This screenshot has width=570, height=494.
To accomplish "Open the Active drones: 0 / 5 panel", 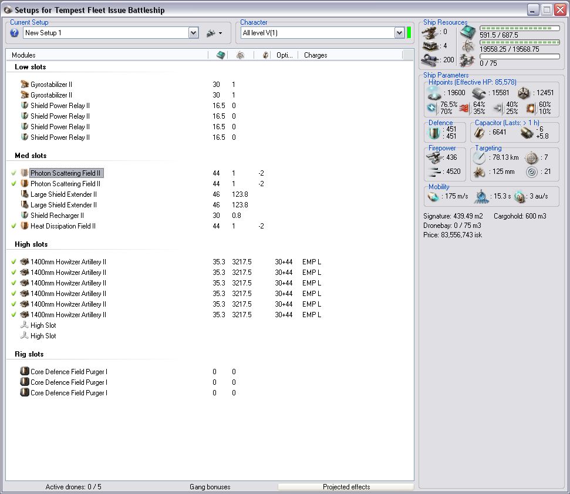I will point(73,487).
